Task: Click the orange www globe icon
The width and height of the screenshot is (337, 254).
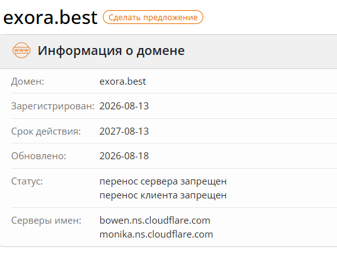Action: (x=21, y=51)
